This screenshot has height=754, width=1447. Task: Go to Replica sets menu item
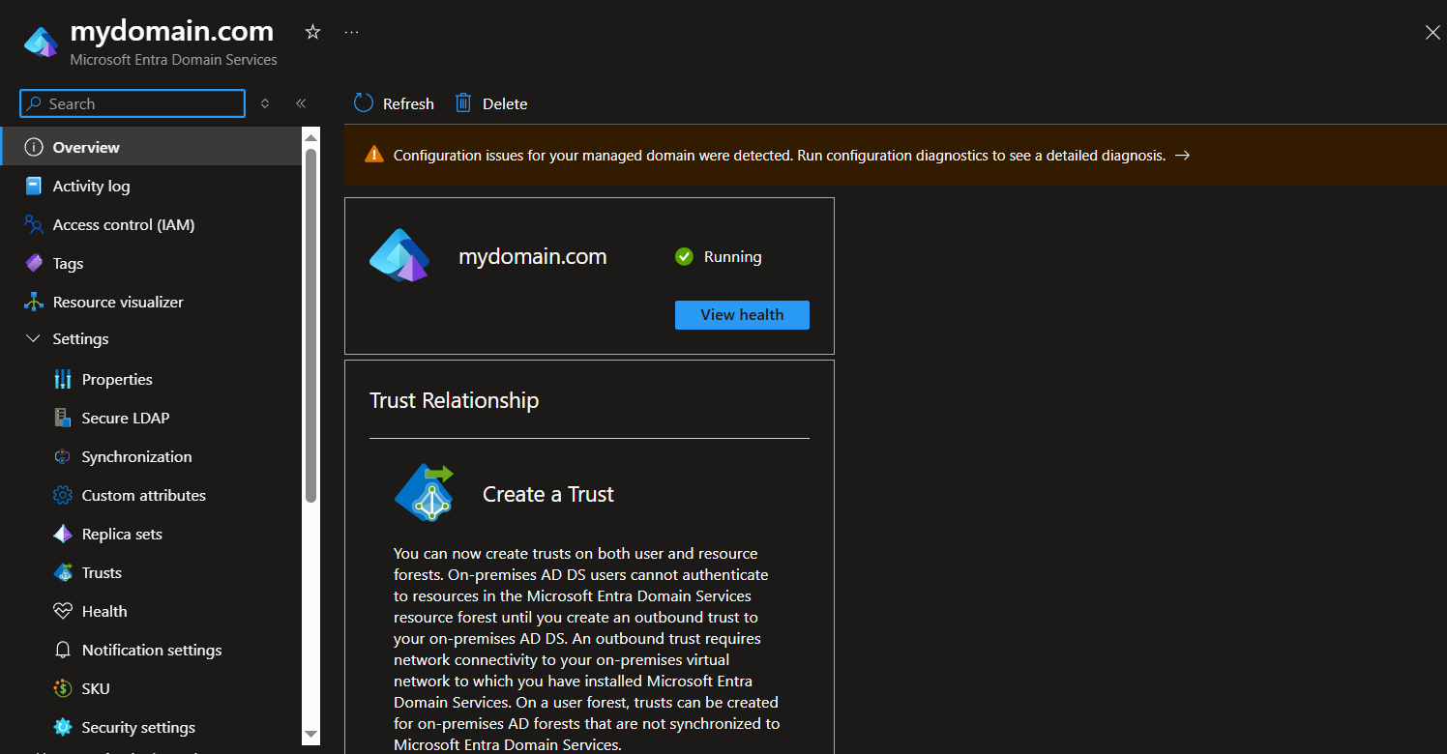tap(122, 535)
